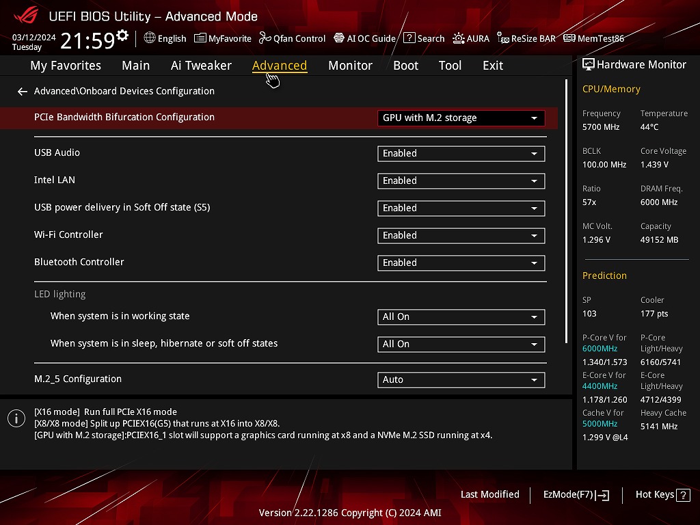
Task: Click the Advanced\Onboard Devices Configuration breadcrumb
Action: [x=124, y=91]
